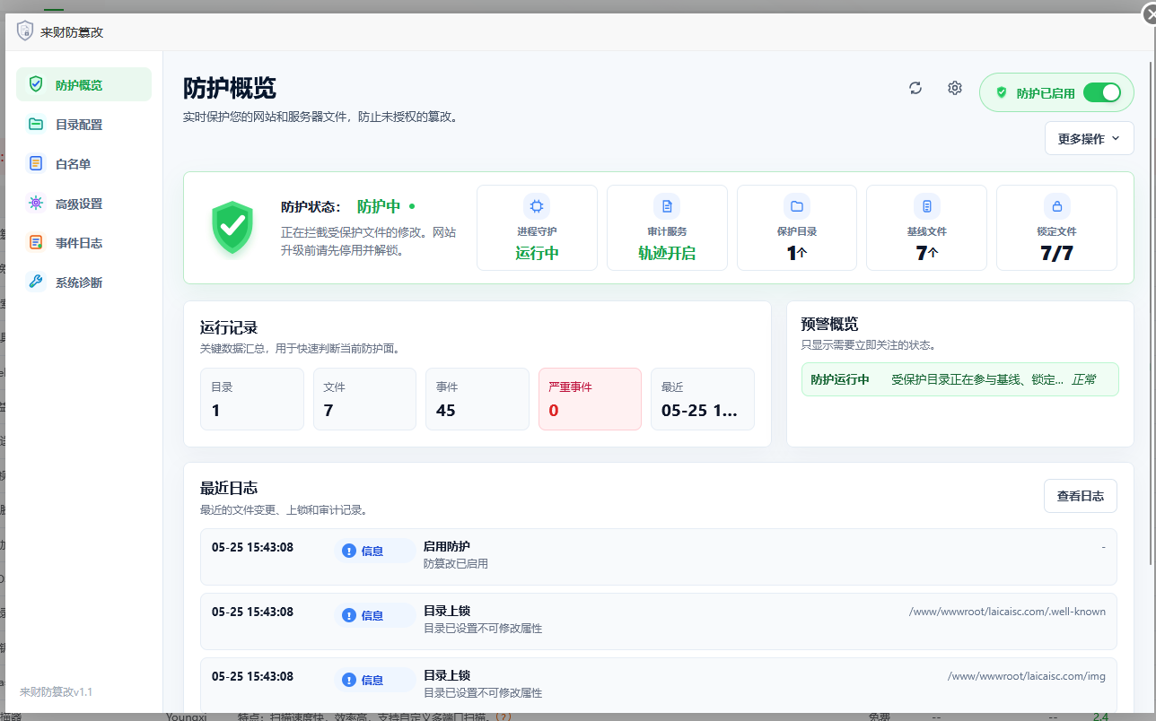Click the 严重事件 card showing 0
Viewport: 1156px width, 721px height.
(590, 399)
